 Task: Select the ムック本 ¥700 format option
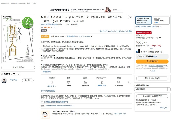coord(161,20)
